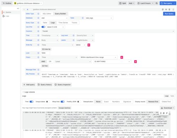Choose OR for the Level filter
Image resolution: width=177 pixels, height=138 pixels.
[50, 62]
